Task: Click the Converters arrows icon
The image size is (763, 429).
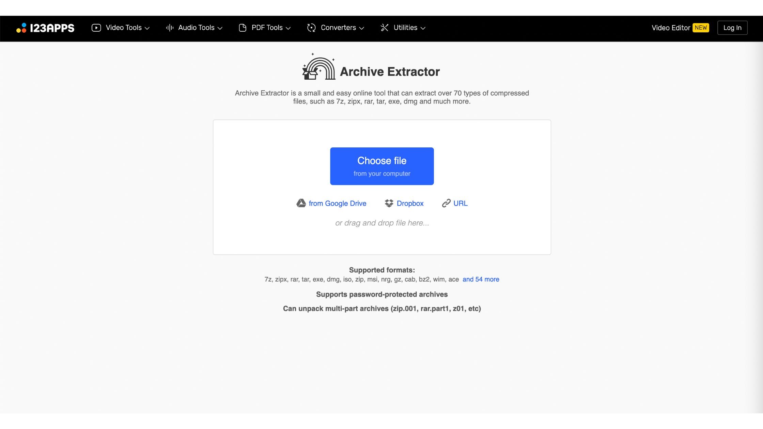Action: 311,27
